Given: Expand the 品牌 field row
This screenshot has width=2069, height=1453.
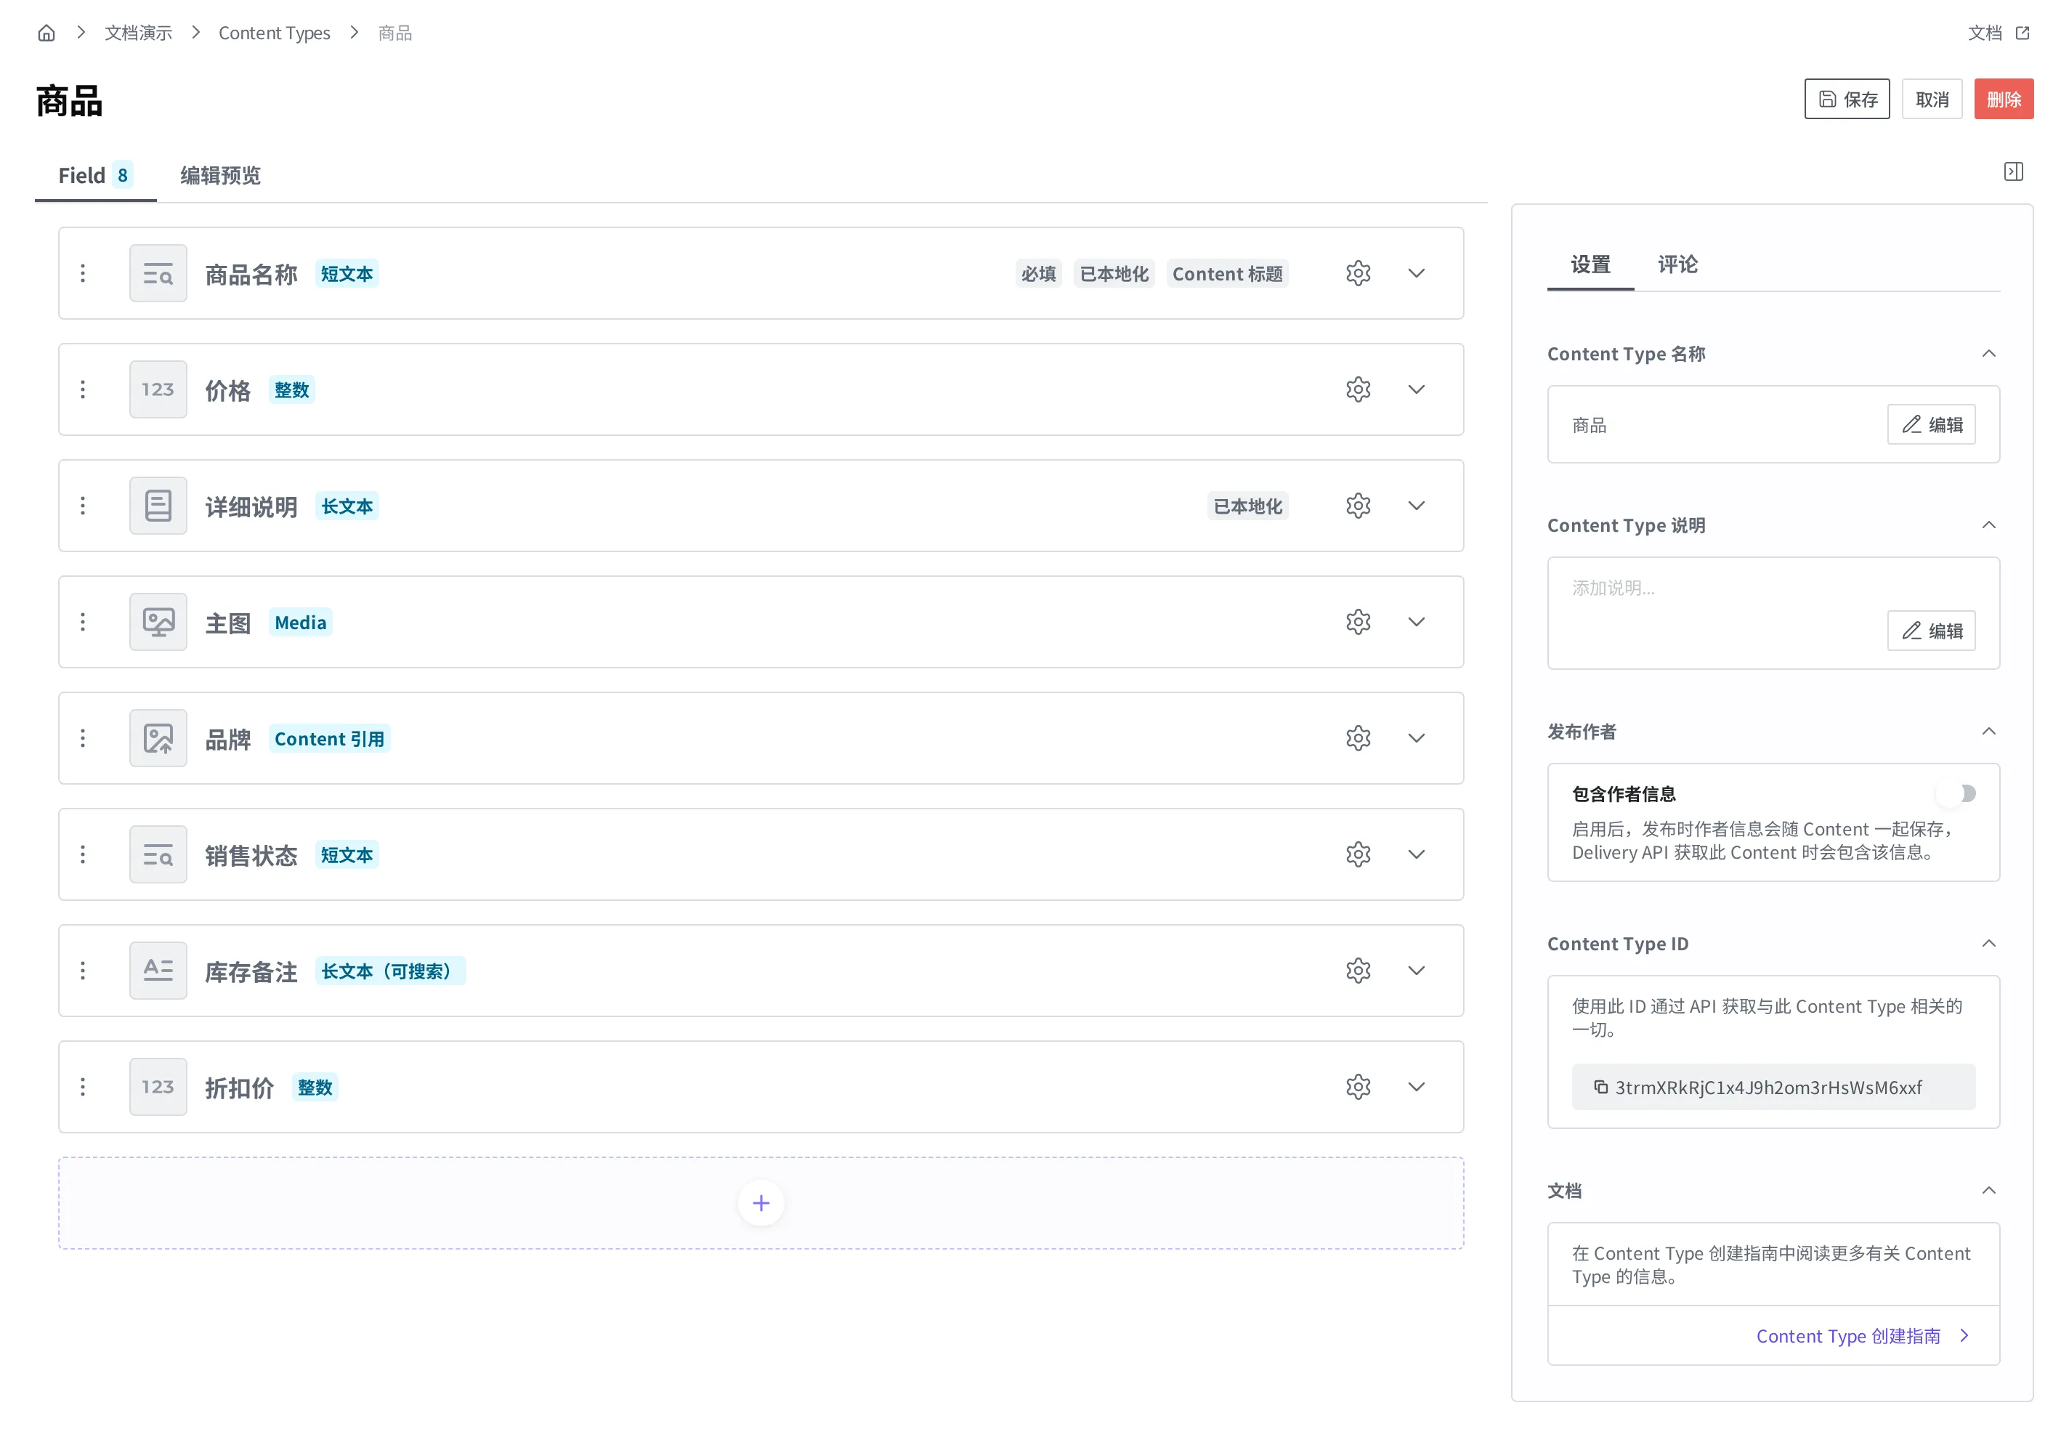Looking at the screenshot, I should point(1417,738).
